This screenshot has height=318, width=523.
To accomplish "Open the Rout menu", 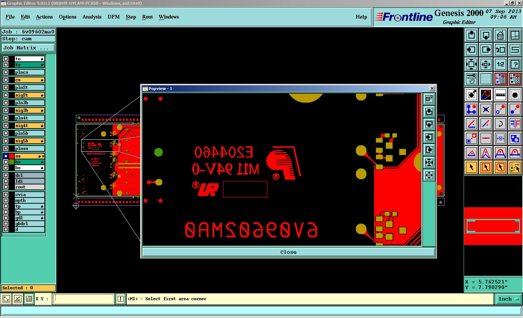I will point(147,17).
